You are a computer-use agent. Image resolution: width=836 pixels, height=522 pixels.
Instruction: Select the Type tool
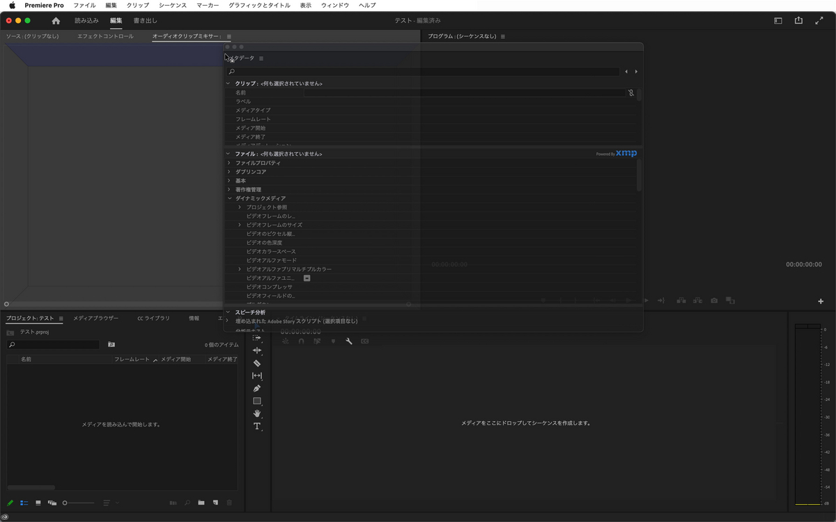click(257, 426)
